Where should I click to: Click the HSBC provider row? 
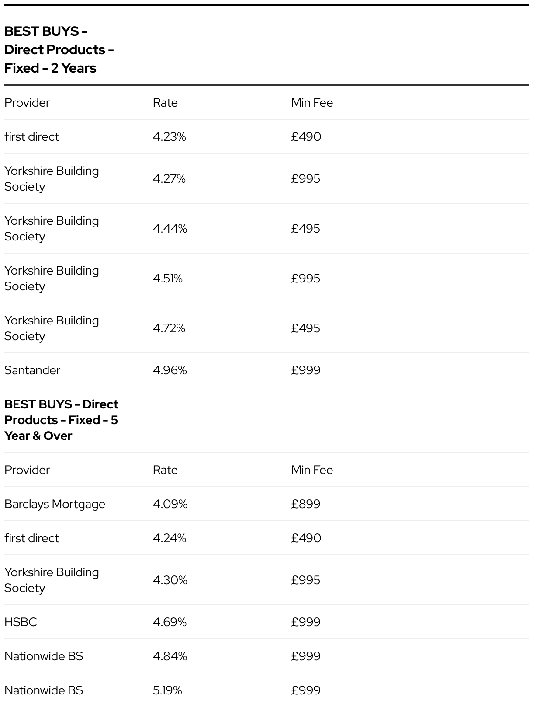(266, 622)
